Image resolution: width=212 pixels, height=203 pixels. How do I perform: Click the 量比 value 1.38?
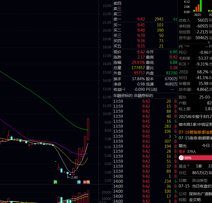[173, 68]
